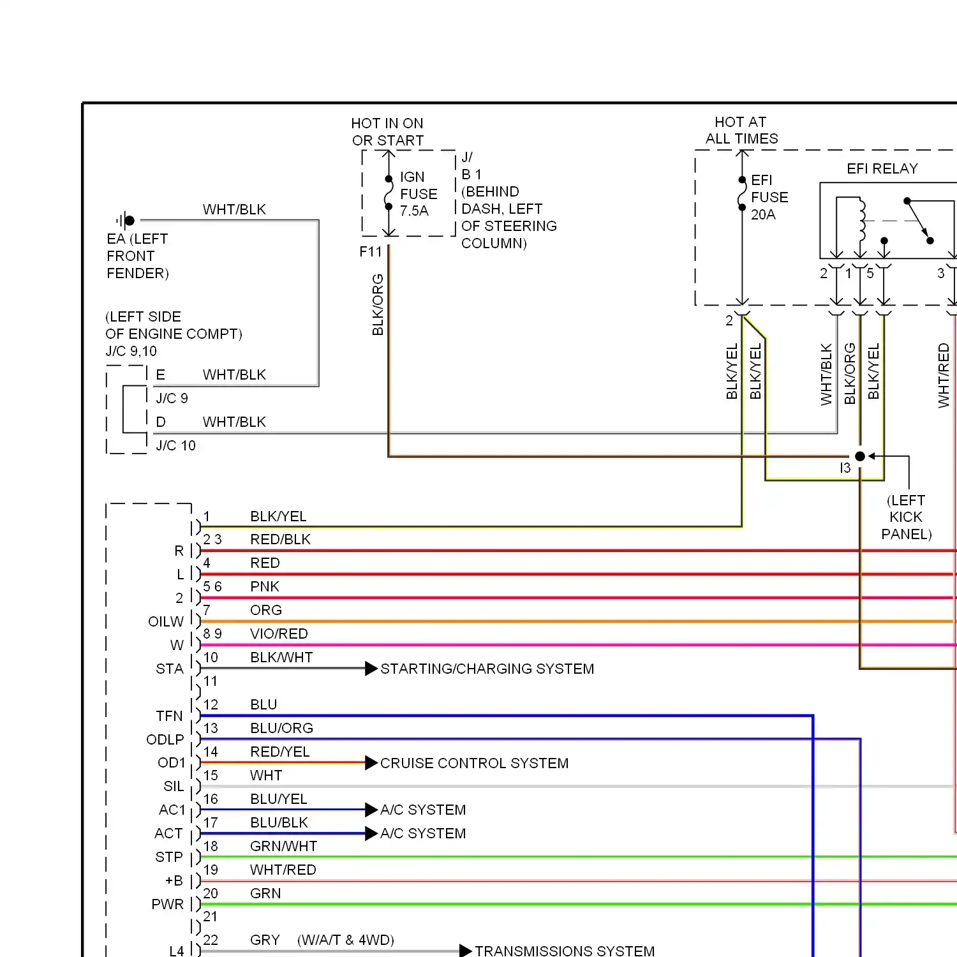
Task: Click the J/C 10 junction label
Action: (176, 446)
